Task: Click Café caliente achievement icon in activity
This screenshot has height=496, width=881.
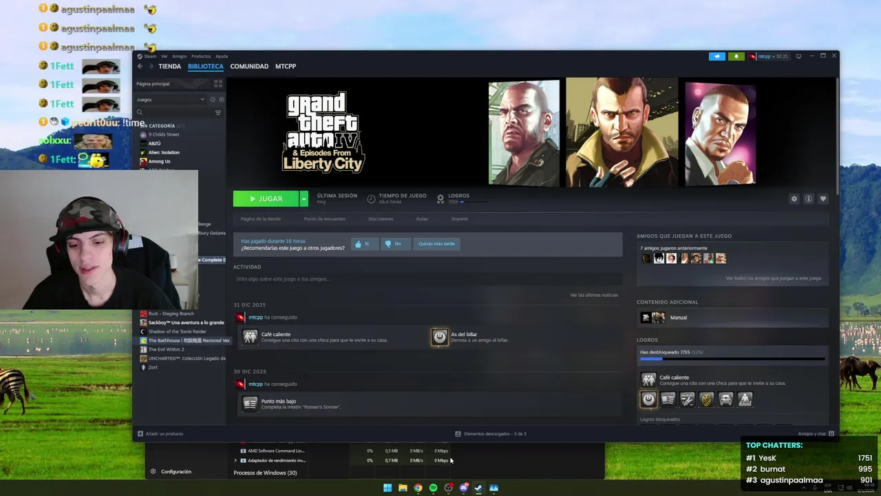Action: [250, 337]
